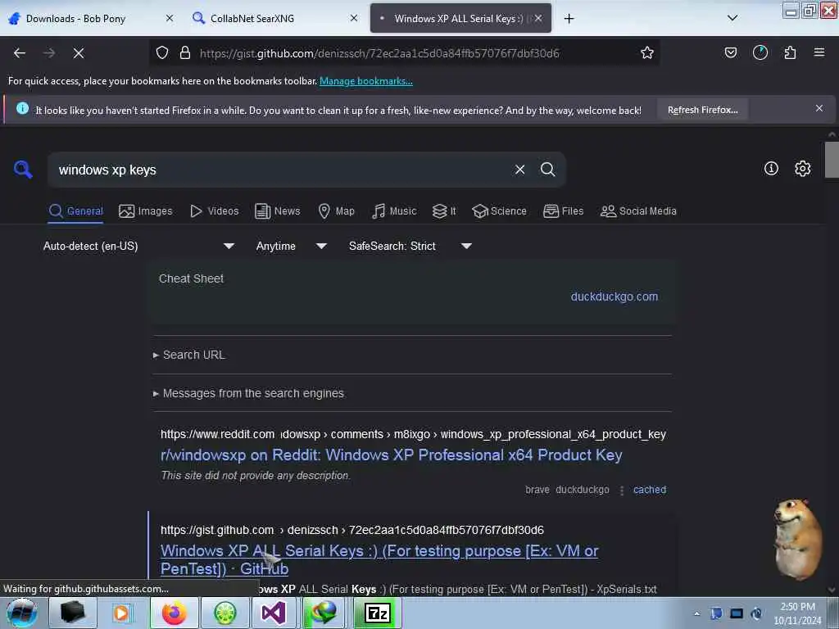
Task: List all tabs with the chevron
Action: (x=732, y=18)
